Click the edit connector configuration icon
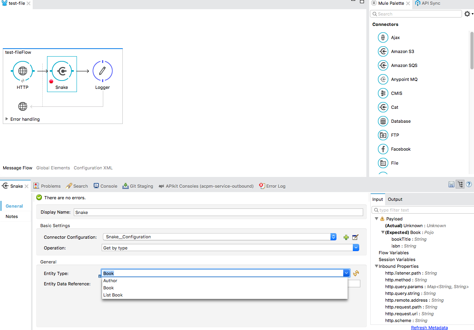The height and width of the screenshot is (330, 474). tap(355, 237)
